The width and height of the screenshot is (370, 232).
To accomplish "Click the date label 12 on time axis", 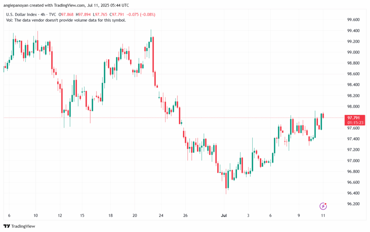I will point(60,215).
